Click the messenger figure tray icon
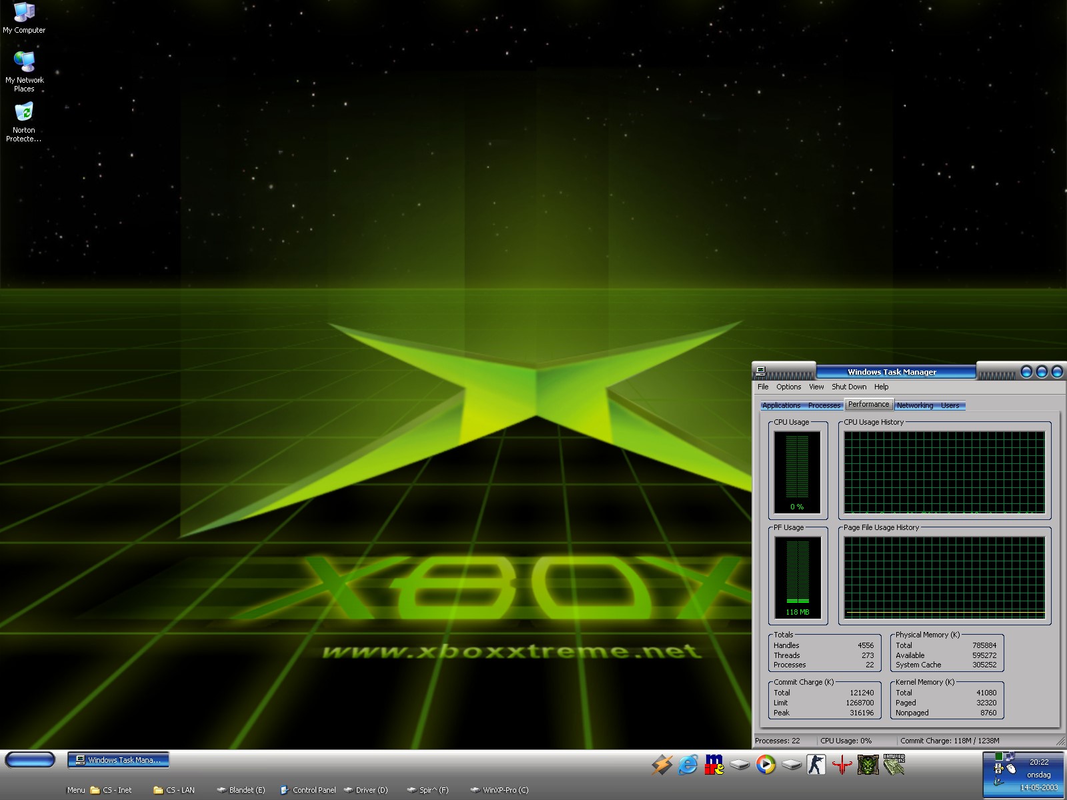The width and height of the screenshot is (1067, 800). click(x=998, y=781)
